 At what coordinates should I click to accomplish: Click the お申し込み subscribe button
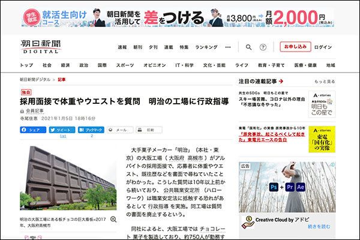(295, 47)
